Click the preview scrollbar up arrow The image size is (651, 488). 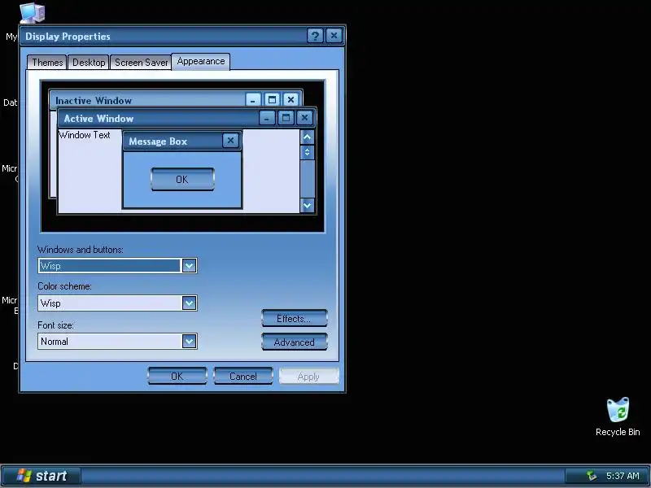(x=308, y=137)
